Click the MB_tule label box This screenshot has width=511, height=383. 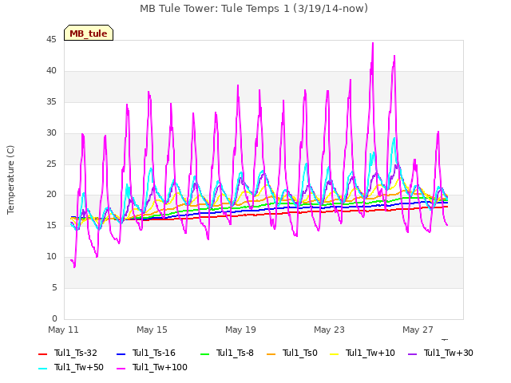click(x=89, y=33)
